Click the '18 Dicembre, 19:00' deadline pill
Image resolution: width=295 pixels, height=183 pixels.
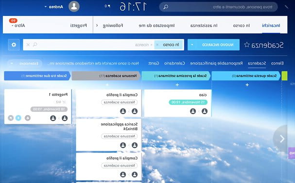pos(49,109)
